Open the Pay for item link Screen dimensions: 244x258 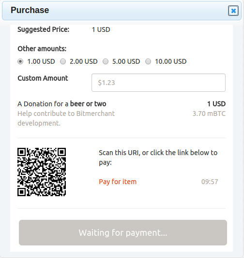tap(118, 182)
